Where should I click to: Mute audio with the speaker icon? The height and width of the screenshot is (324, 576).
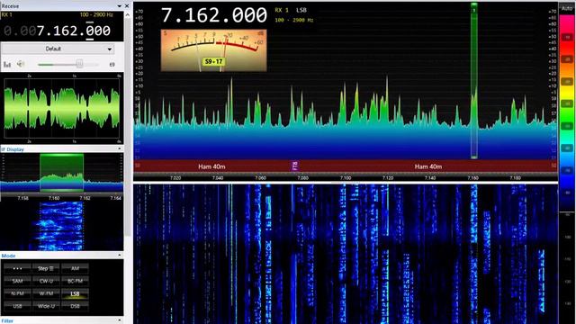pos(21,64)
